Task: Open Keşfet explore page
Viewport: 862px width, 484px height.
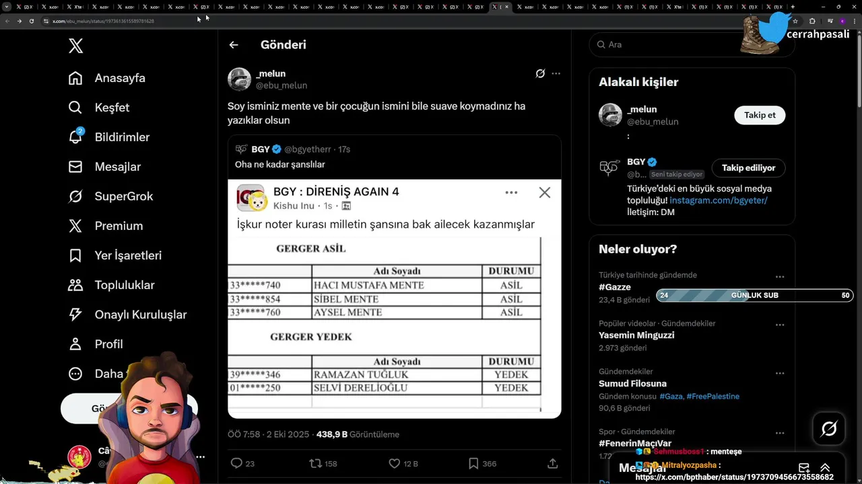Action: coord(99,108)
